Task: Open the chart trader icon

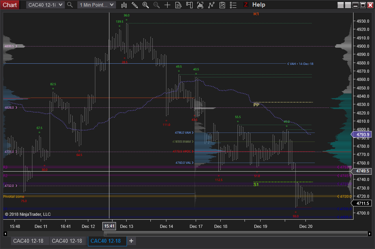Action: 189,5
